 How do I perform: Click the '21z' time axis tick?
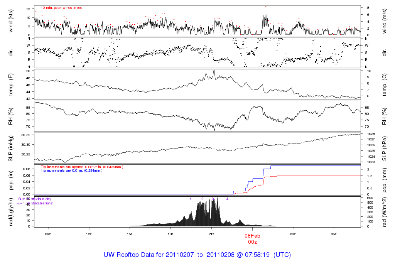tap(211, 234)
